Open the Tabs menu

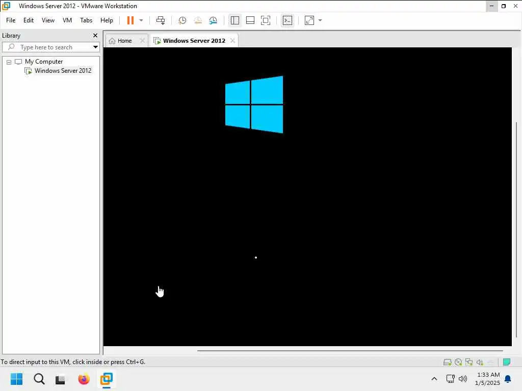86,20
